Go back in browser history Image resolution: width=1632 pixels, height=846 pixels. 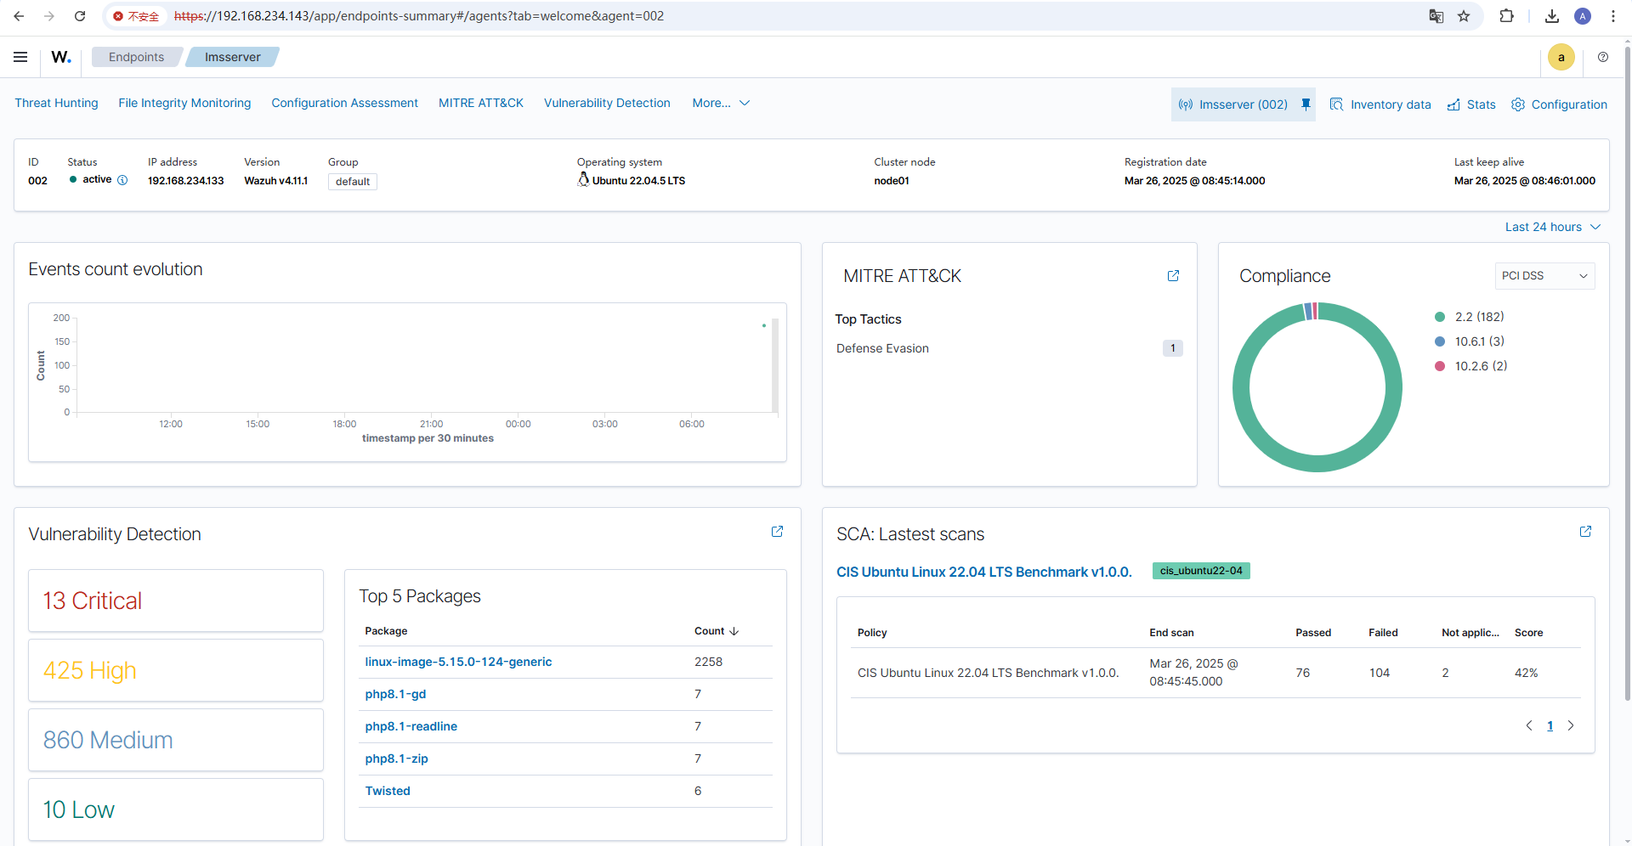(x=19, y=16)
